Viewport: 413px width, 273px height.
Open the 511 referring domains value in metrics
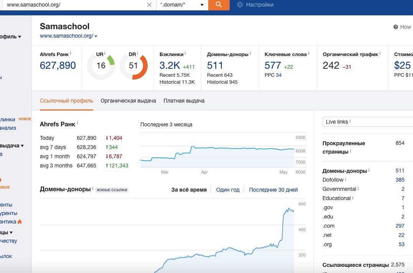point(215,65)
